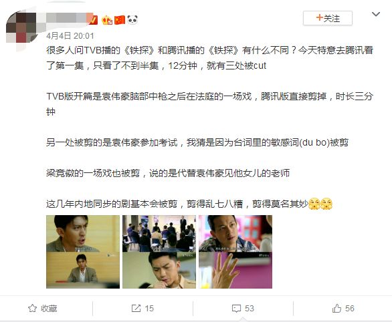
Task: Click the +关注 follow button
Action: tap(328, 18)
